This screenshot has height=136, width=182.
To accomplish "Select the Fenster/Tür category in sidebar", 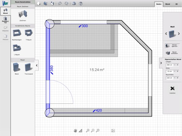I will [x=5, y=20].
